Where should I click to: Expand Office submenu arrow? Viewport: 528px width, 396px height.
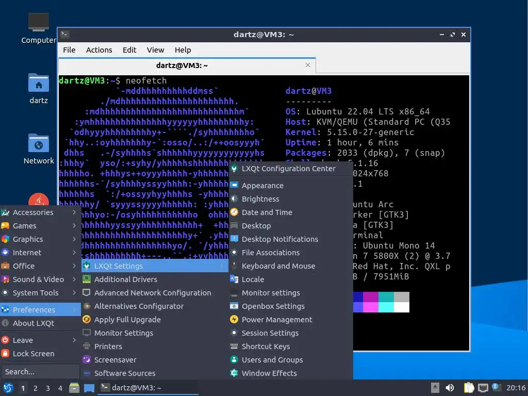(x=74, y=266)
